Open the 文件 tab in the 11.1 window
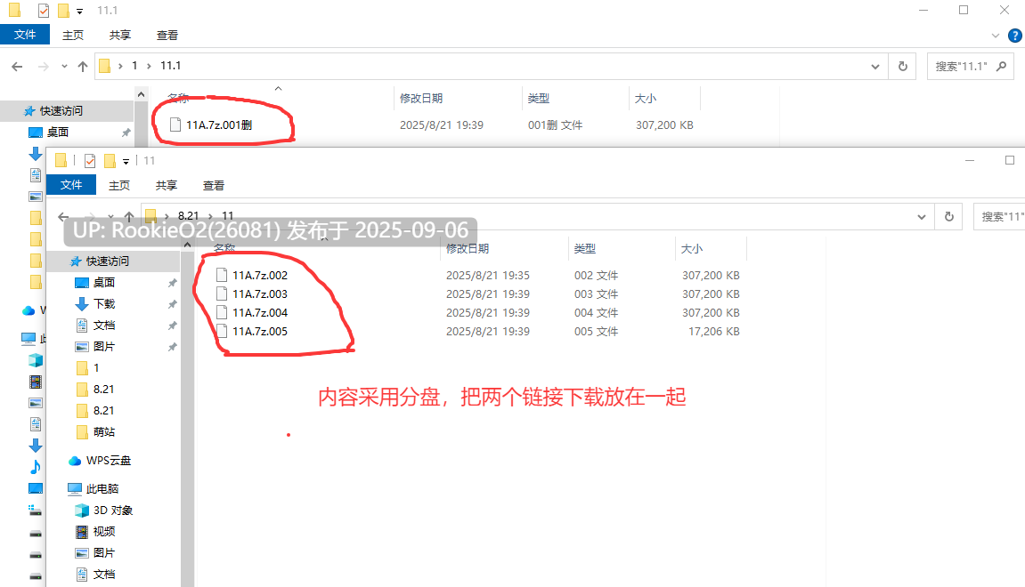Image resolution: width=1025 pixels, height=587 pixels. coord(25,35)
